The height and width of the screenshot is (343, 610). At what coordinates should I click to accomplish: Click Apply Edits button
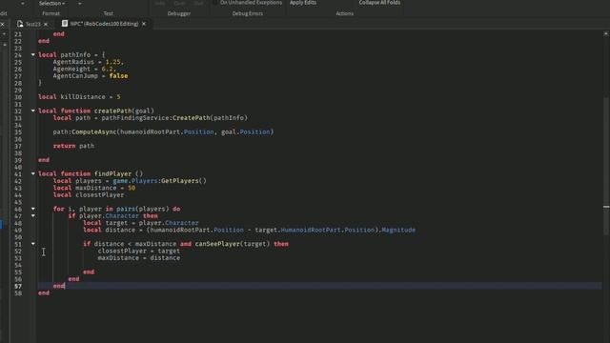point(303,3)
